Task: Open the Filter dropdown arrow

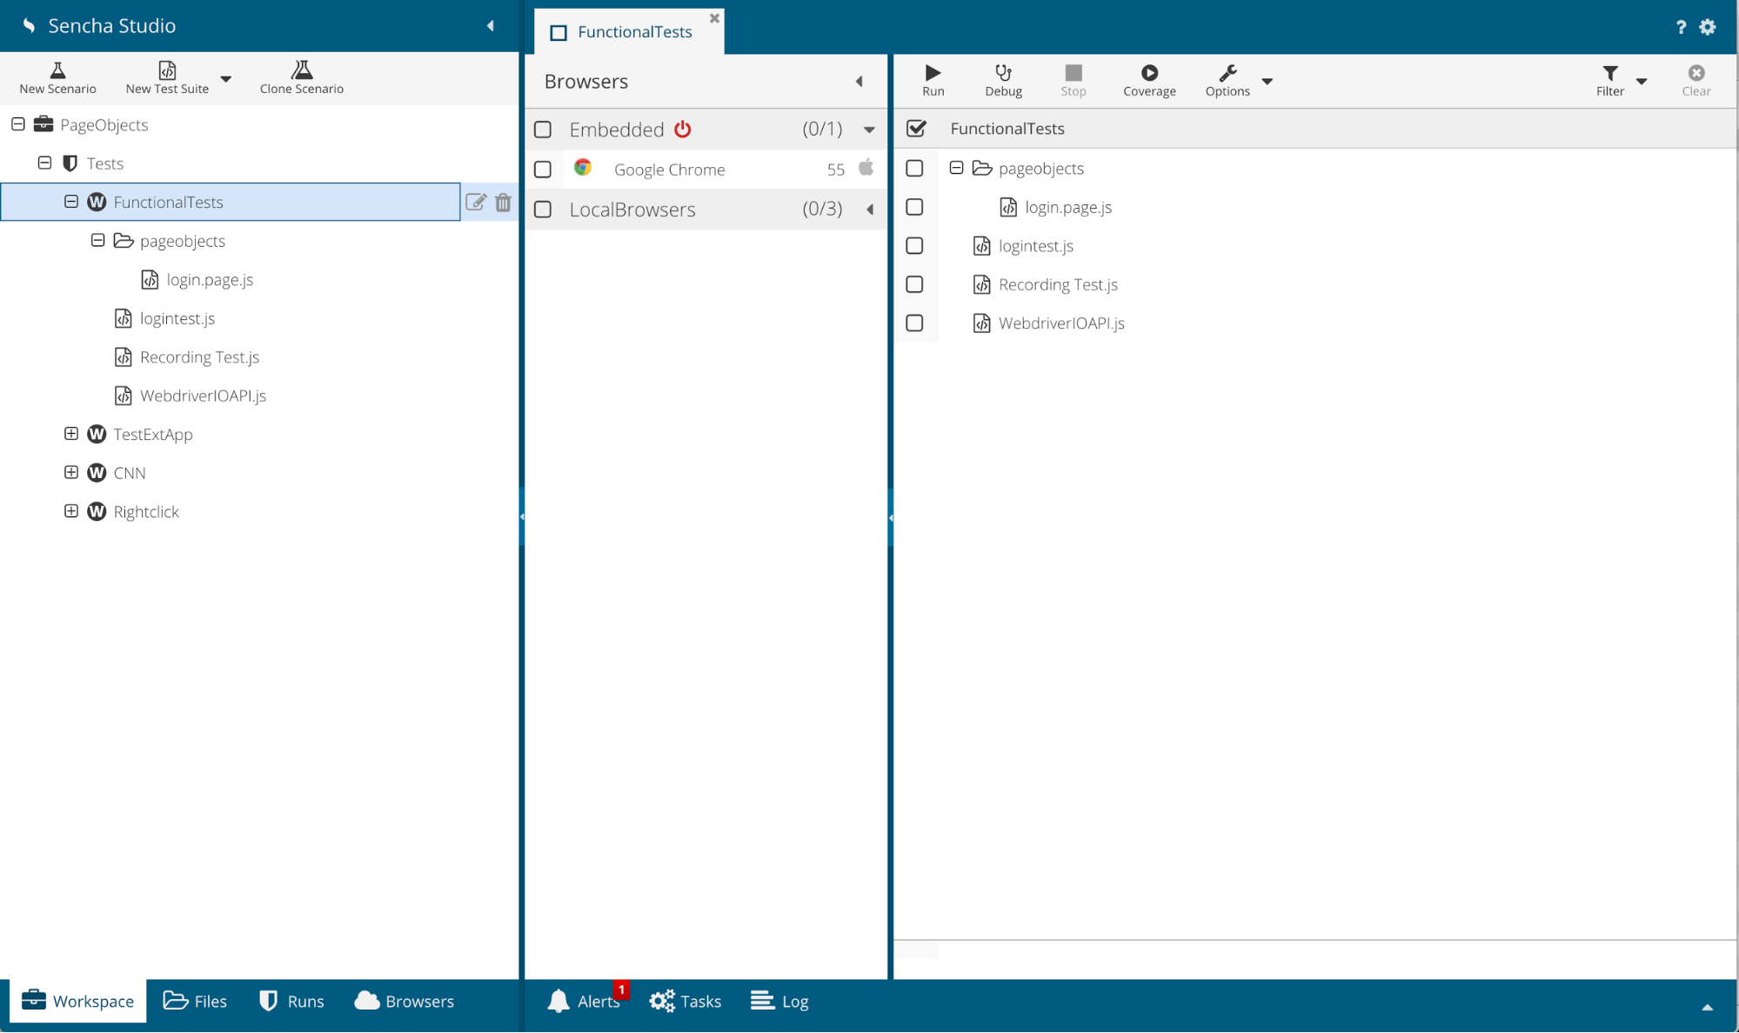Action: tap(1642, 81)
